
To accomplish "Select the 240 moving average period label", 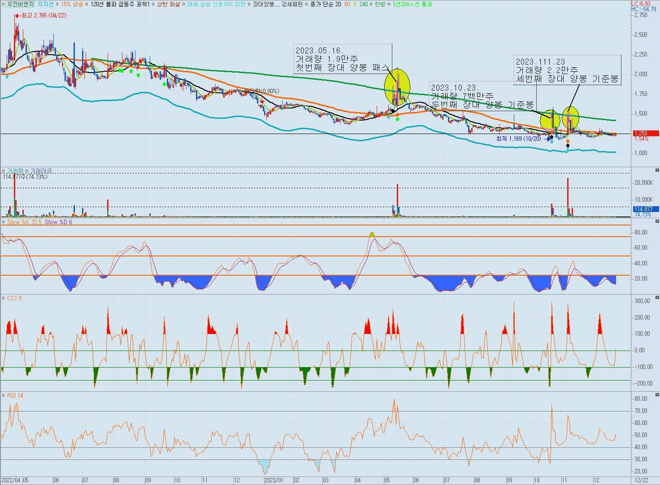I will pos(363,4).
